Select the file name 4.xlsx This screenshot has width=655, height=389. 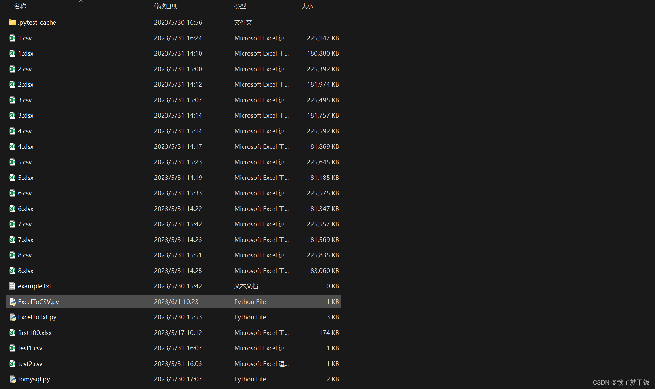click(26, 146)
